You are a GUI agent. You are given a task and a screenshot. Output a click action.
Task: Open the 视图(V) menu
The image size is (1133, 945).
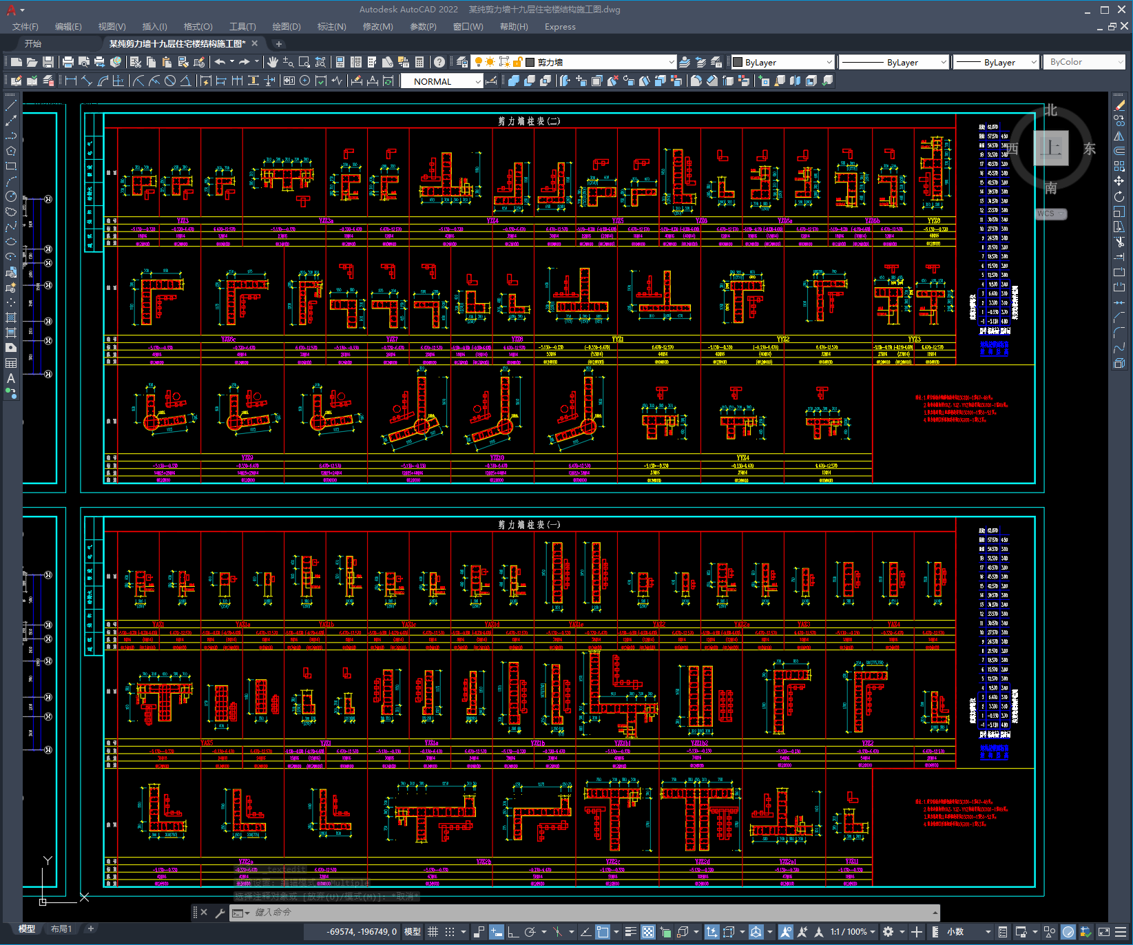click(112, 27)
